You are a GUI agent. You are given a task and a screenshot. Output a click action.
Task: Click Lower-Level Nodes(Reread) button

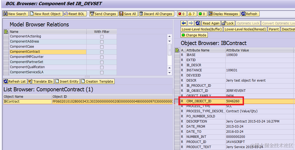click(x=245, y=29)
